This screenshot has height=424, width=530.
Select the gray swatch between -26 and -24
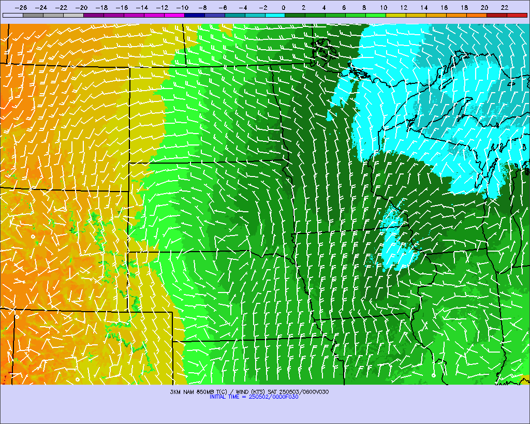(33, 15)
